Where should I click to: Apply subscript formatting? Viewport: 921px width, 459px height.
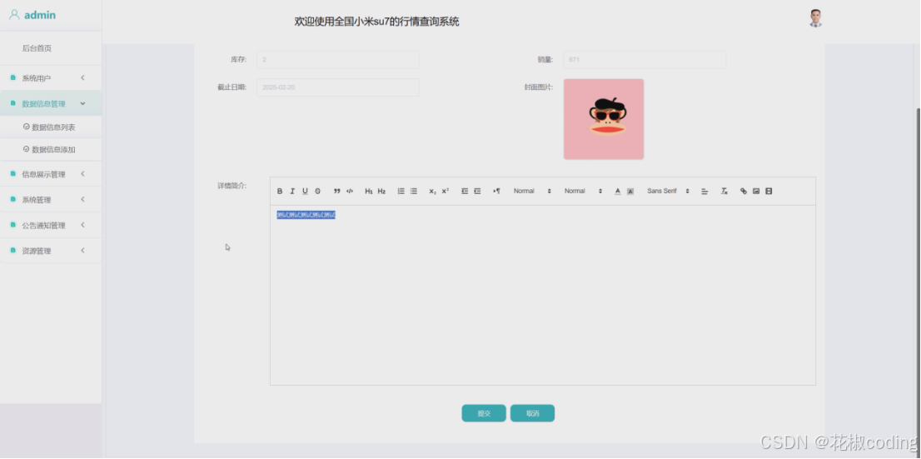[433, 191]
